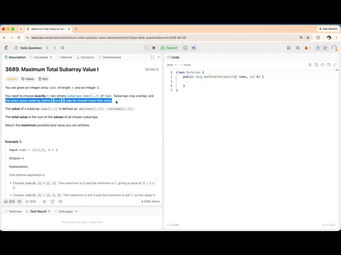Click the code braces icon
The image size is (341, 255).
coord(322,65)
